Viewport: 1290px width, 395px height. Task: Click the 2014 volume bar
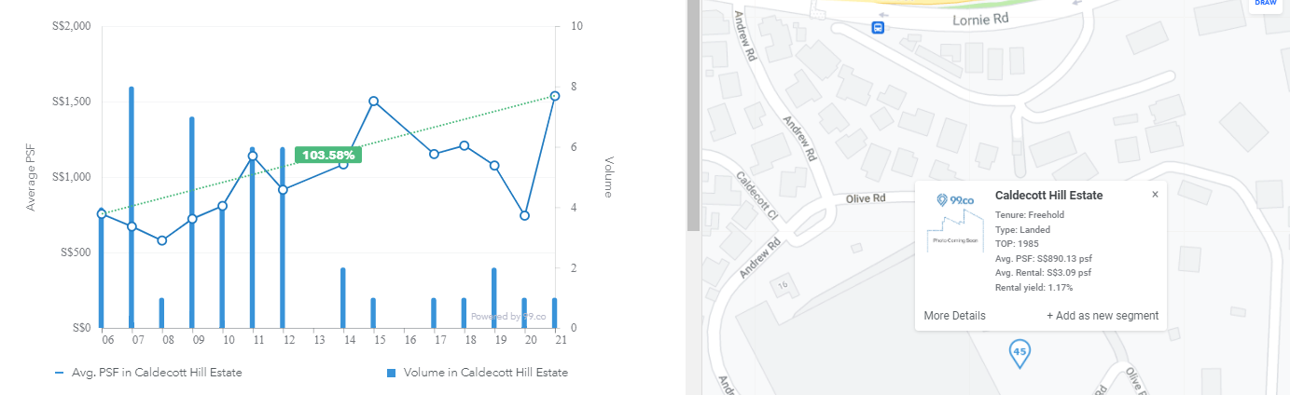343,297
